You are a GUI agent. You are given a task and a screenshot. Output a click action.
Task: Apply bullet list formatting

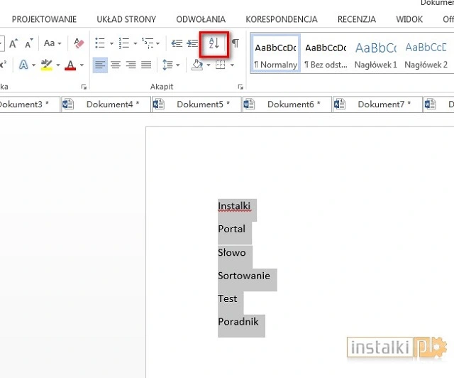(100, 43)
